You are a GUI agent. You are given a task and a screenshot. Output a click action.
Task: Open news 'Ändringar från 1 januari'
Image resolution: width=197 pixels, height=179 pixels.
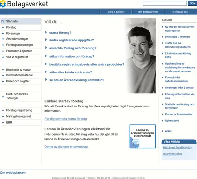point(179,88)
